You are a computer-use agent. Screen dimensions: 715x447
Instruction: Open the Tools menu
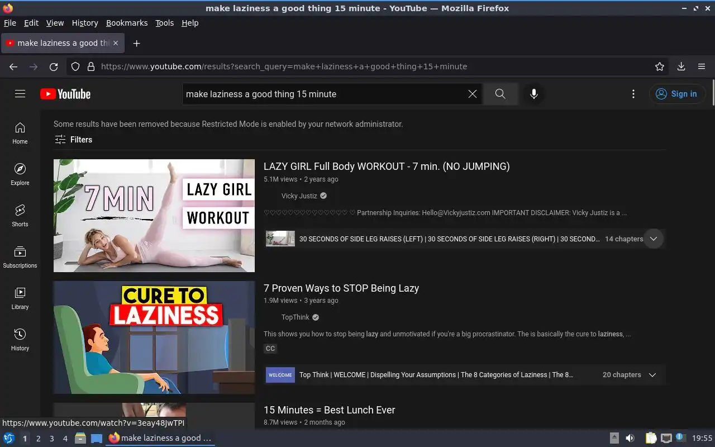(x=164, y=23)
